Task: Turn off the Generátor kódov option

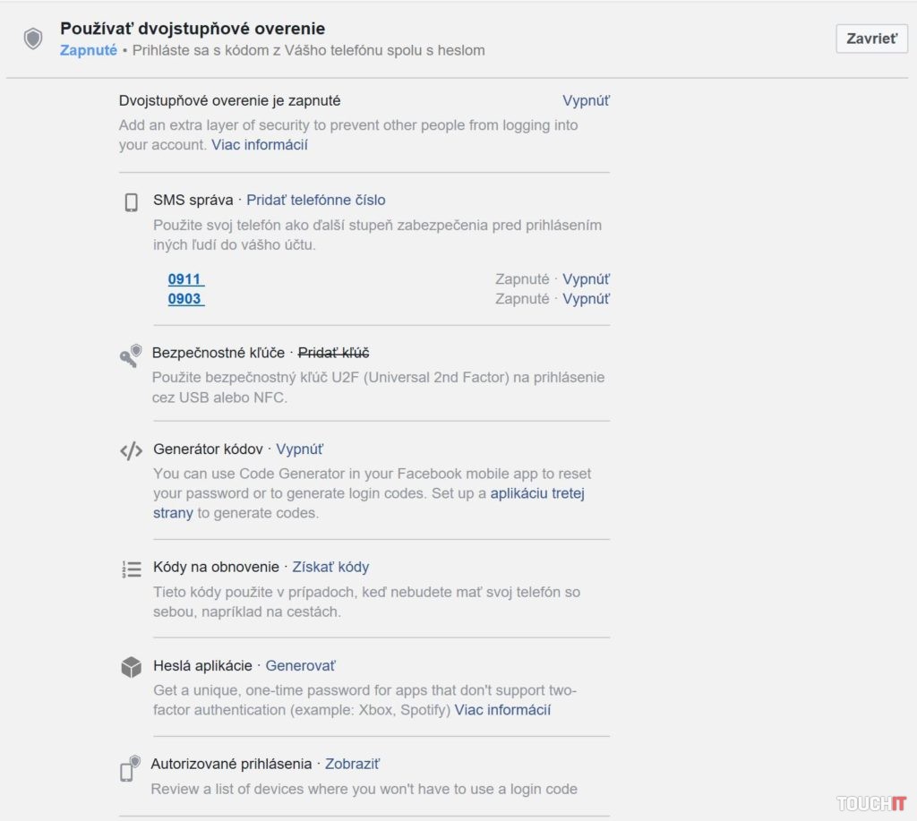Action: click(299, 449)
